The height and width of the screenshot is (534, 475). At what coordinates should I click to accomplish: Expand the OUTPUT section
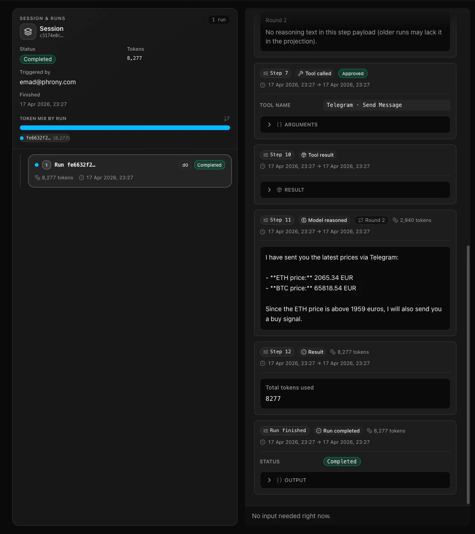(x=355, y=480)
